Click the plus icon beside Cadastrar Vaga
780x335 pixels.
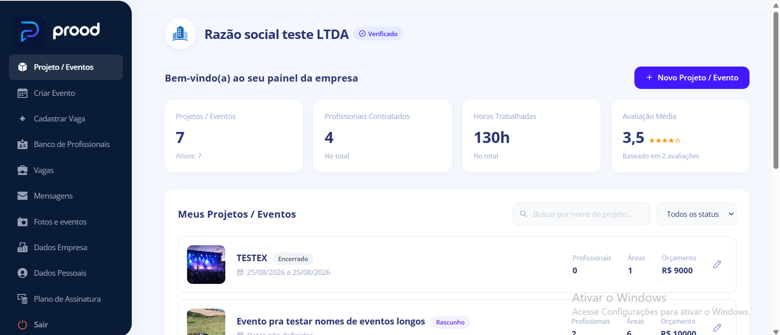tap(22, 118)
